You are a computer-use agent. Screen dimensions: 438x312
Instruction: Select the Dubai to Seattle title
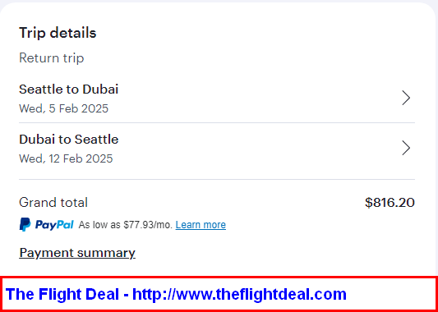[69, 140]
